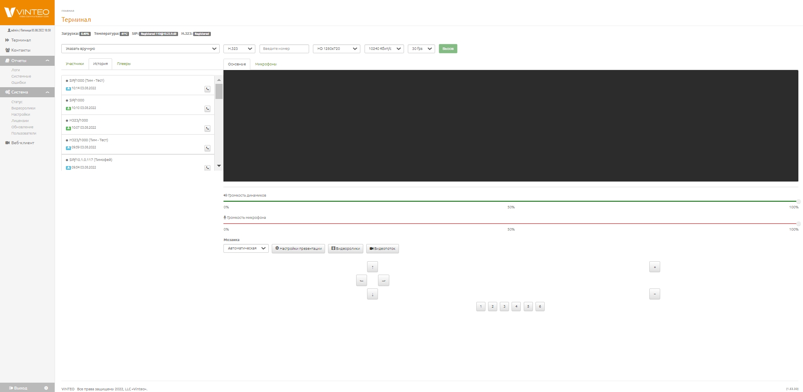The width and height of the screenshot is (803, 392).
Task: Select camera preset 6
Action: [x=540, y=306]
